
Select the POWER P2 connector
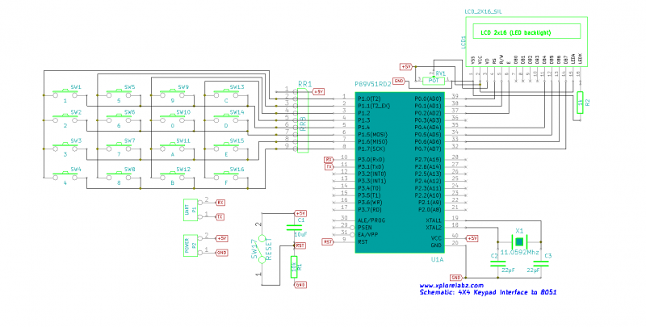pos(191,245)
